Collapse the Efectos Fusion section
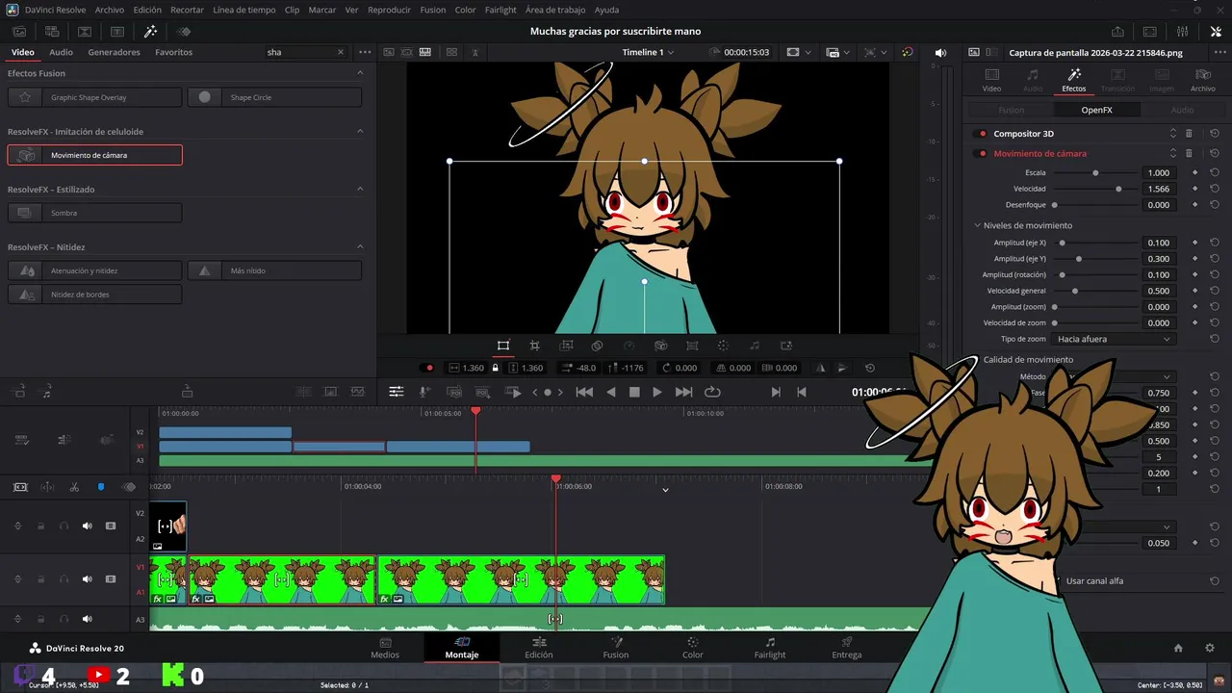 pyautogui.click(x=360, y=73)
